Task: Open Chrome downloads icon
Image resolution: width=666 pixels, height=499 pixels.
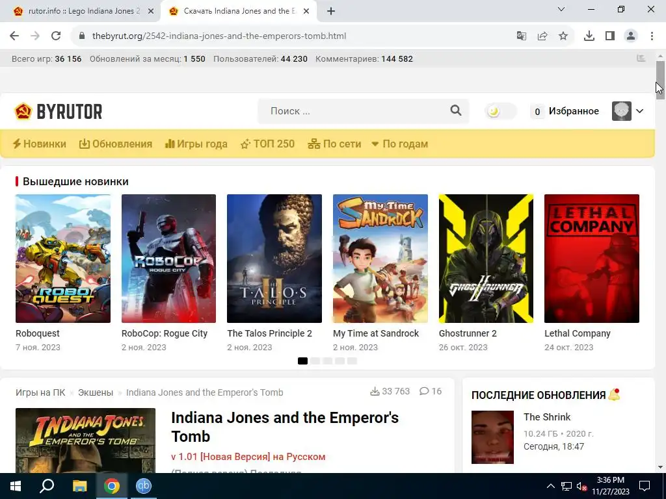Action: [x=589, y=36]
